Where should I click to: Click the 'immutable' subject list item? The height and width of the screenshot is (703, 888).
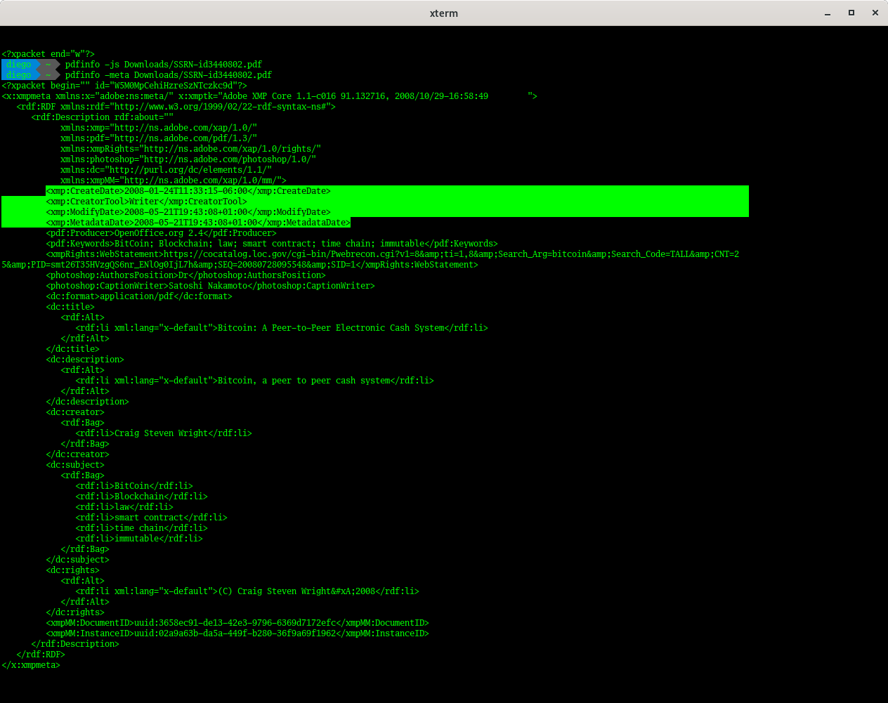pos(139,539)
